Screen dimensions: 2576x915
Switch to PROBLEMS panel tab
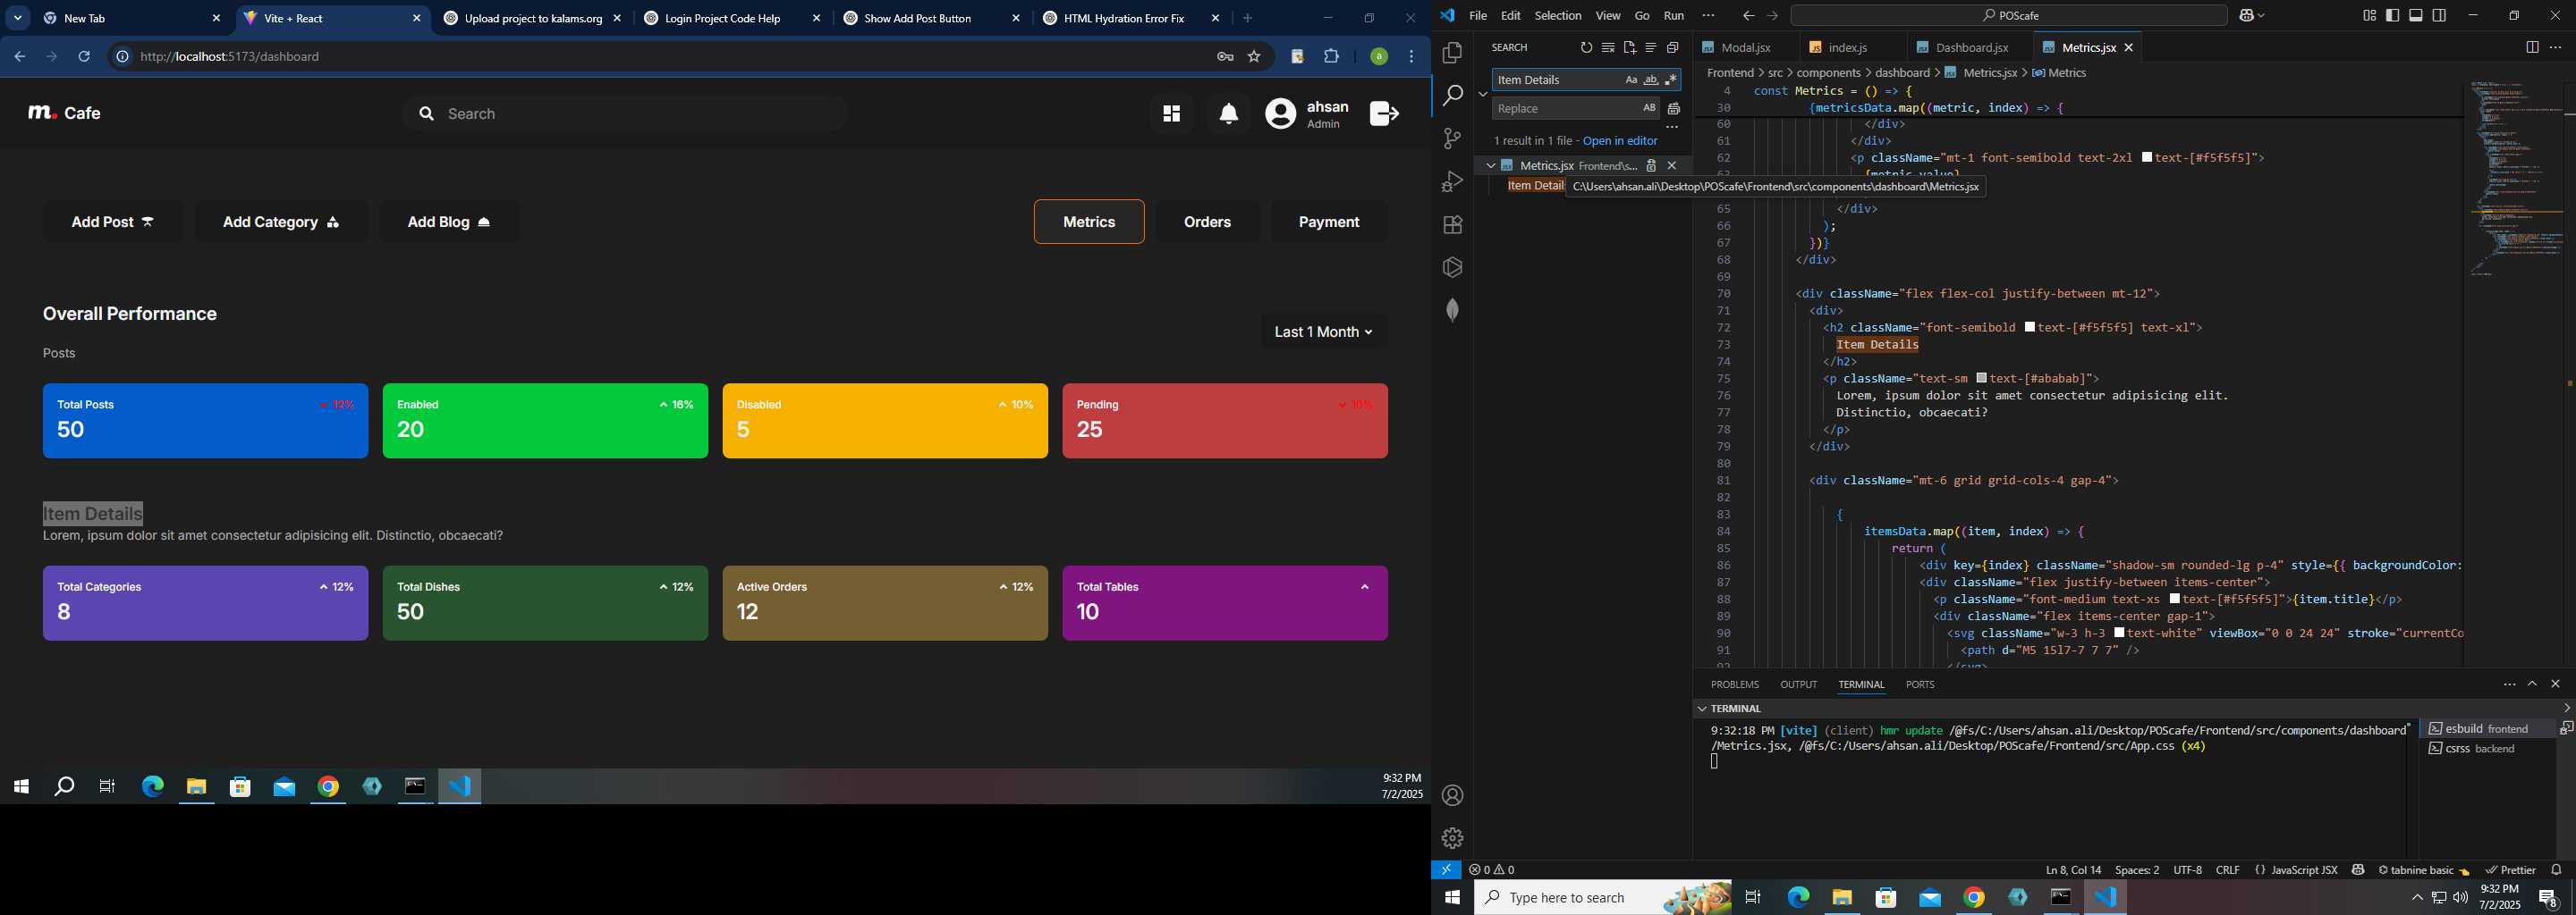tap(1734, 685)
